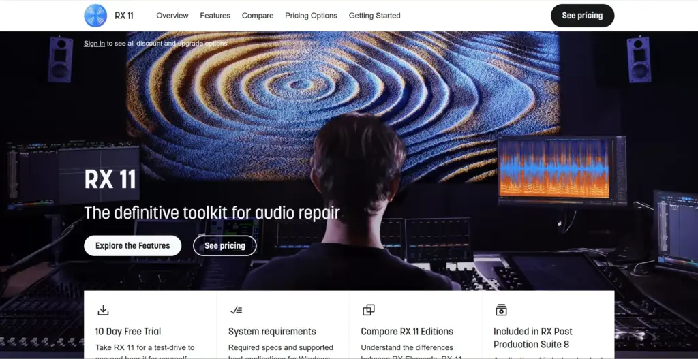The height and width of the screenshot is (359, 698).
Task: Click the RX 11 blue spiral logo
Action: (x=95, y=16)
